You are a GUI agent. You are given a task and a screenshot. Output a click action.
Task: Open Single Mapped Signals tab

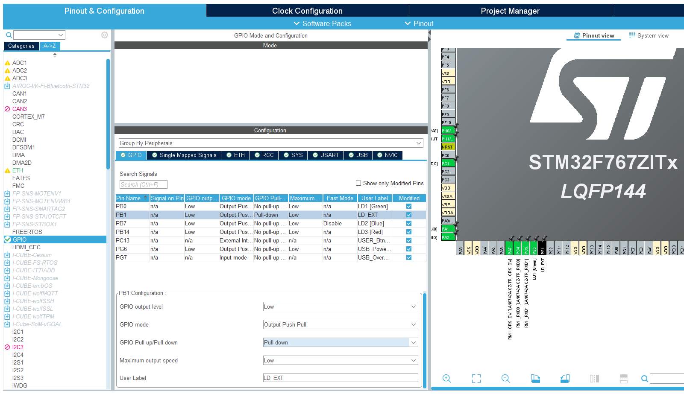pyautogui.click(x=184, y=155)
